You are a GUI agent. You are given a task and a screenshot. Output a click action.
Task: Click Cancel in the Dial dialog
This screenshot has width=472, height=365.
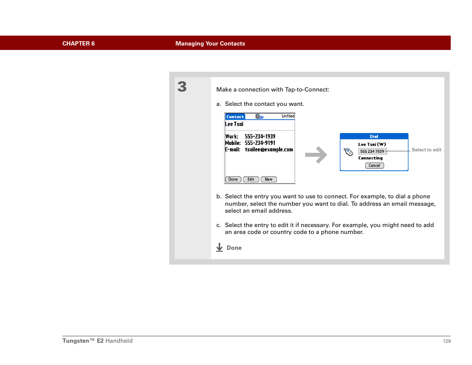(374, 166)
